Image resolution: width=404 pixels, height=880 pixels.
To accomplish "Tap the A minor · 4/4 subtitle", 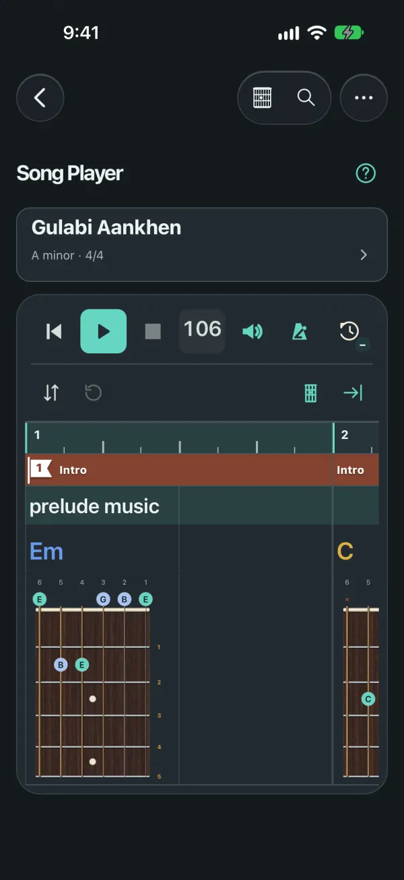I will point(67,256).
